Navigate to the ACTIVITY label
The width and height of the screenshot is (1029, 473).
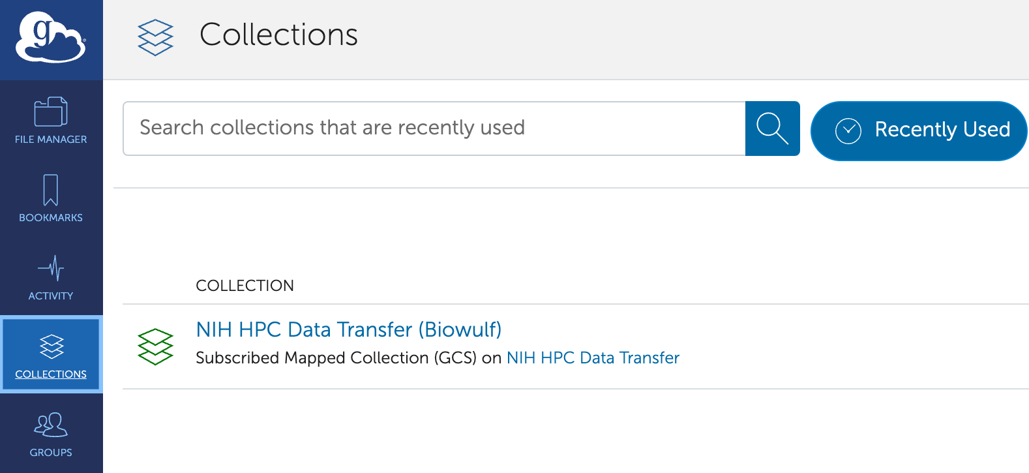coord(51,296)
